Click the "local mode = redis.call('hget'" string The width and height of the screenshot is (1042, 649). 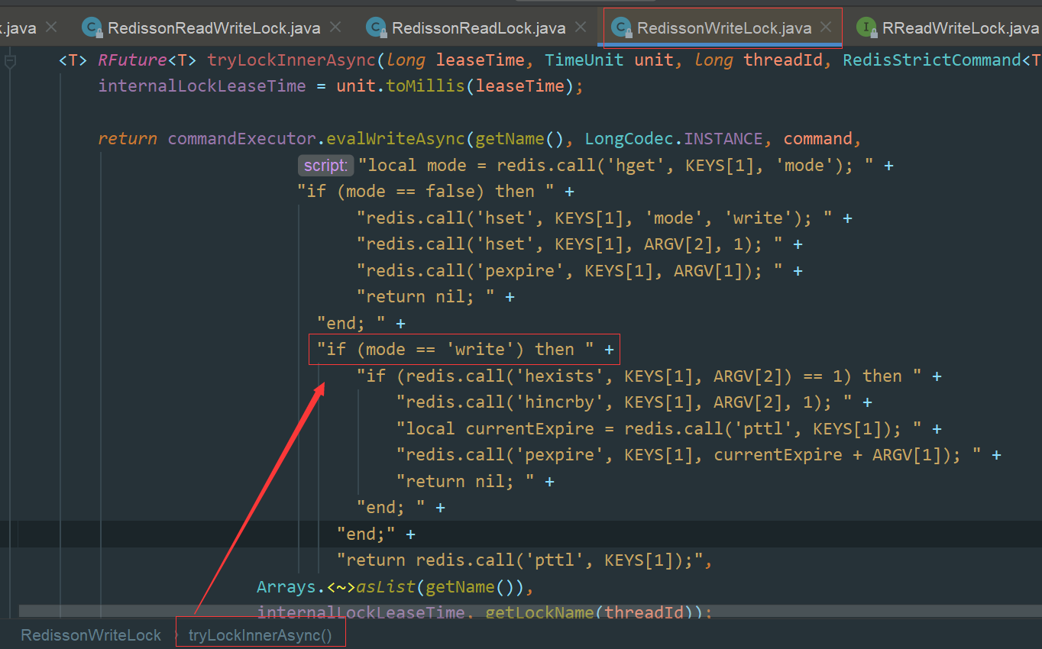click(616, 166)
